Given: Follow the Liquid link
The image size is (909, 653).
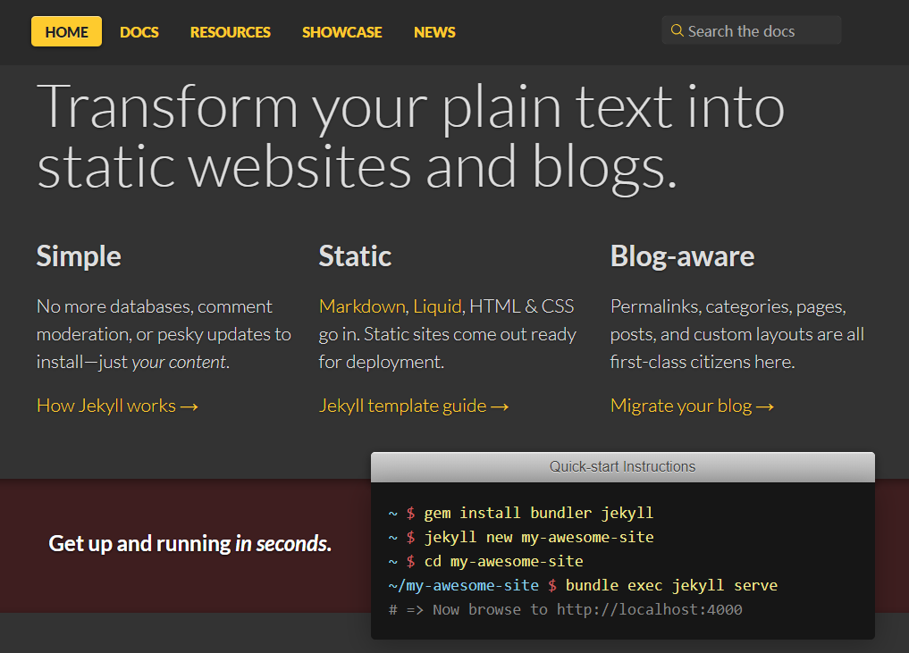Looking at the screenshot, I should coord(437,306).
